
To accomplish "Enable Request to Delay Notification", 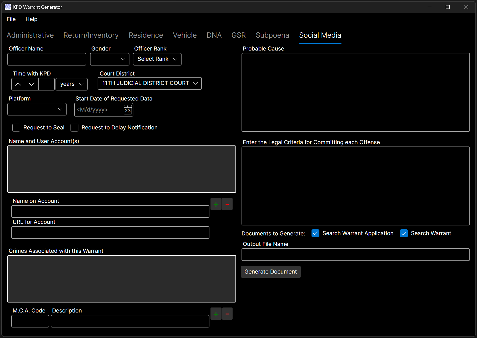I will coord(74,128).
